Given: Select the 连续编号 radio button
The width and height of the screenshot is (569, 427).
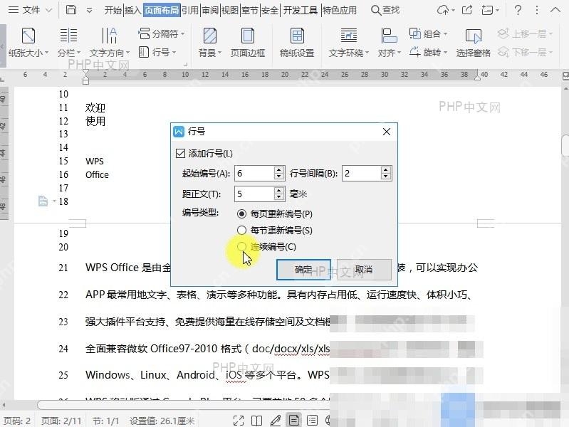Looking at the screenshot, I should tap(241, 247).
